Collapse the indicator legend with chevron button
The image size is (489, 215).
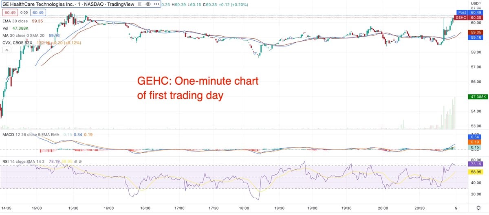pos(7,50)
